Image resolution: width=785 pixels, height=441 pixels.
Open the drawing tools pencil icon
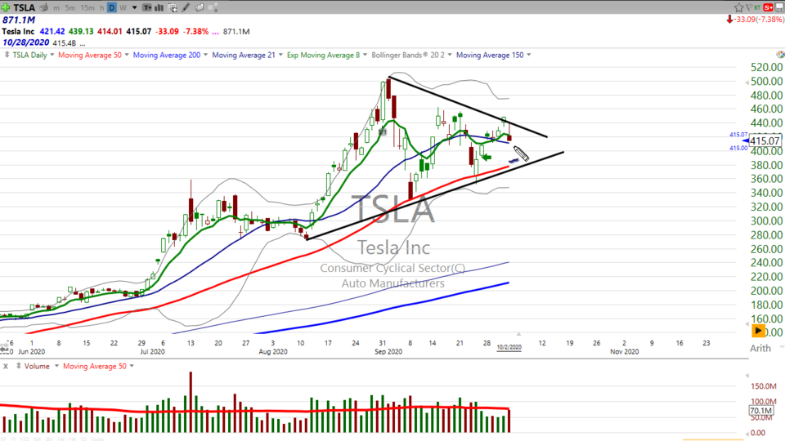click(186, 7)
